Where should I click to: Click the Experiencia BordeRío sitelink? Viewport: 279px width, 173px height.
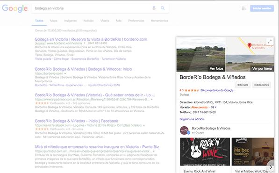tap(85, 59)
